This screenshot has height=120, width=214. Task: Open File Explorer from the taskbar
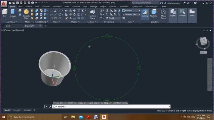click(73, 117)
